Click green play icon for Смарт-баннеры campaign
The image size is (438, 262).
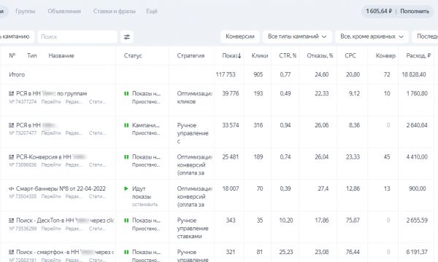(x=126, y=188)
